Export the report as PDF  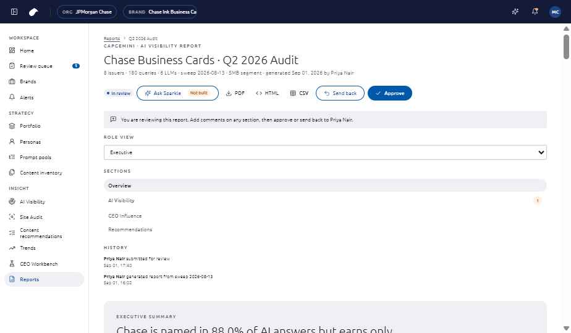point(235,93)
